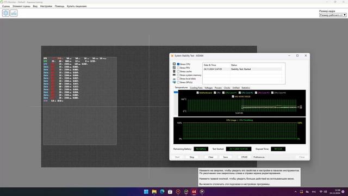The image size is (348, 196).
Task: Enable the Stress GPU(s) checkbox
Action: [x=178, y=82]
